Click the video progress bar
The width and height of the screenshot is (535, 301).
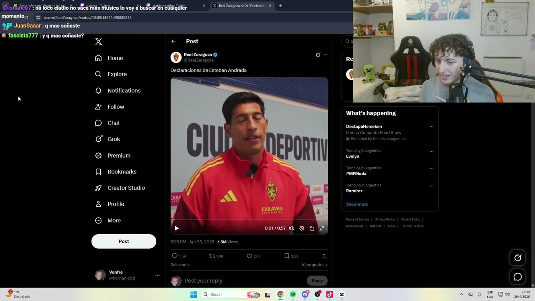pyautogui.click(x=249, y=220)
